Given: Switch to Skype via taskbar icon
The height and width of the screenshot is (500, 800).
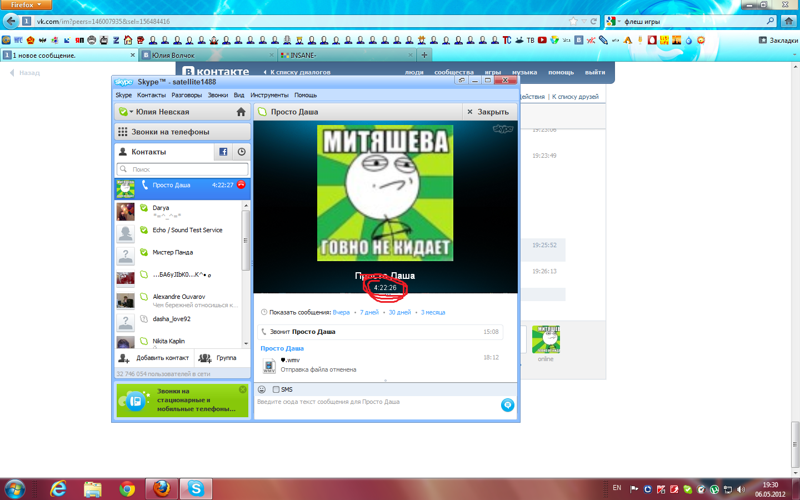Looking at the screenshot, I should 196,489.
